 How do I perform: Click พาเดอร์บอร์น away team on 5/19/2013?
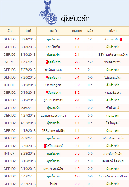click(113, 93)
